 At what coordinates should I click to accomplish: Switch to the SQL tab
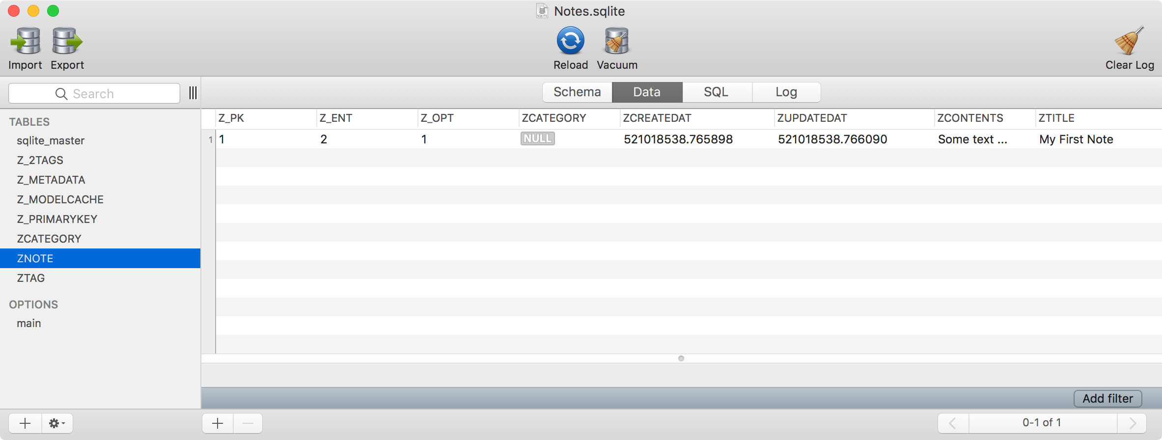[716, 92]
